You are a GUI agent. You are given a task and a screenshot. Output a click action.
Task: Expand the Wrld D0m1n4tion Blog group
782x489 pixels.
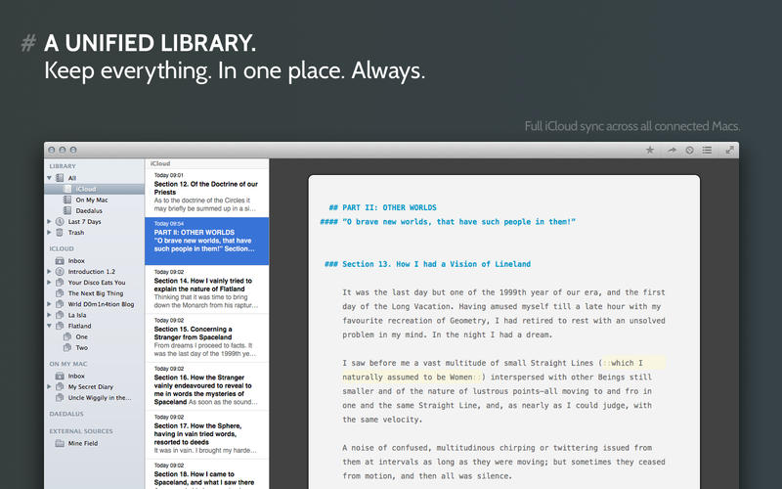(50, 304)
